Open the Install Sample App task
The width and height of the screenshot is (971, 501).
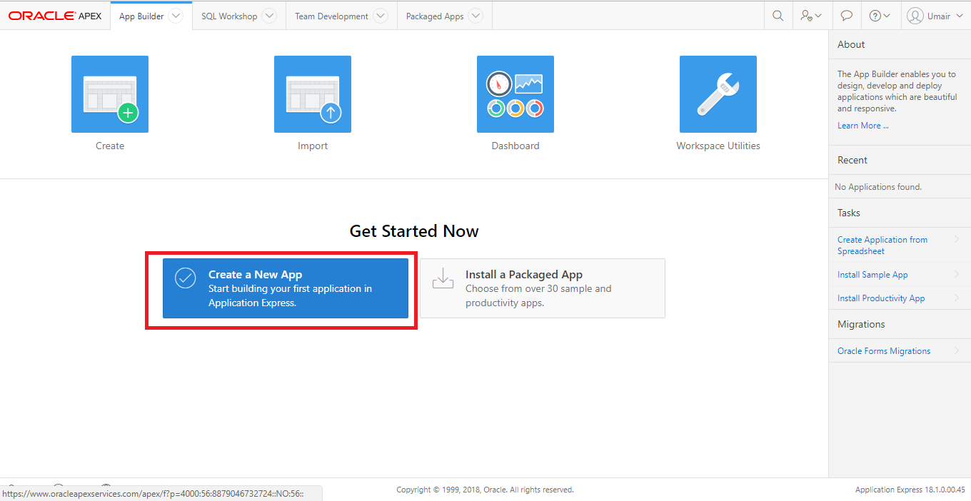872,275
